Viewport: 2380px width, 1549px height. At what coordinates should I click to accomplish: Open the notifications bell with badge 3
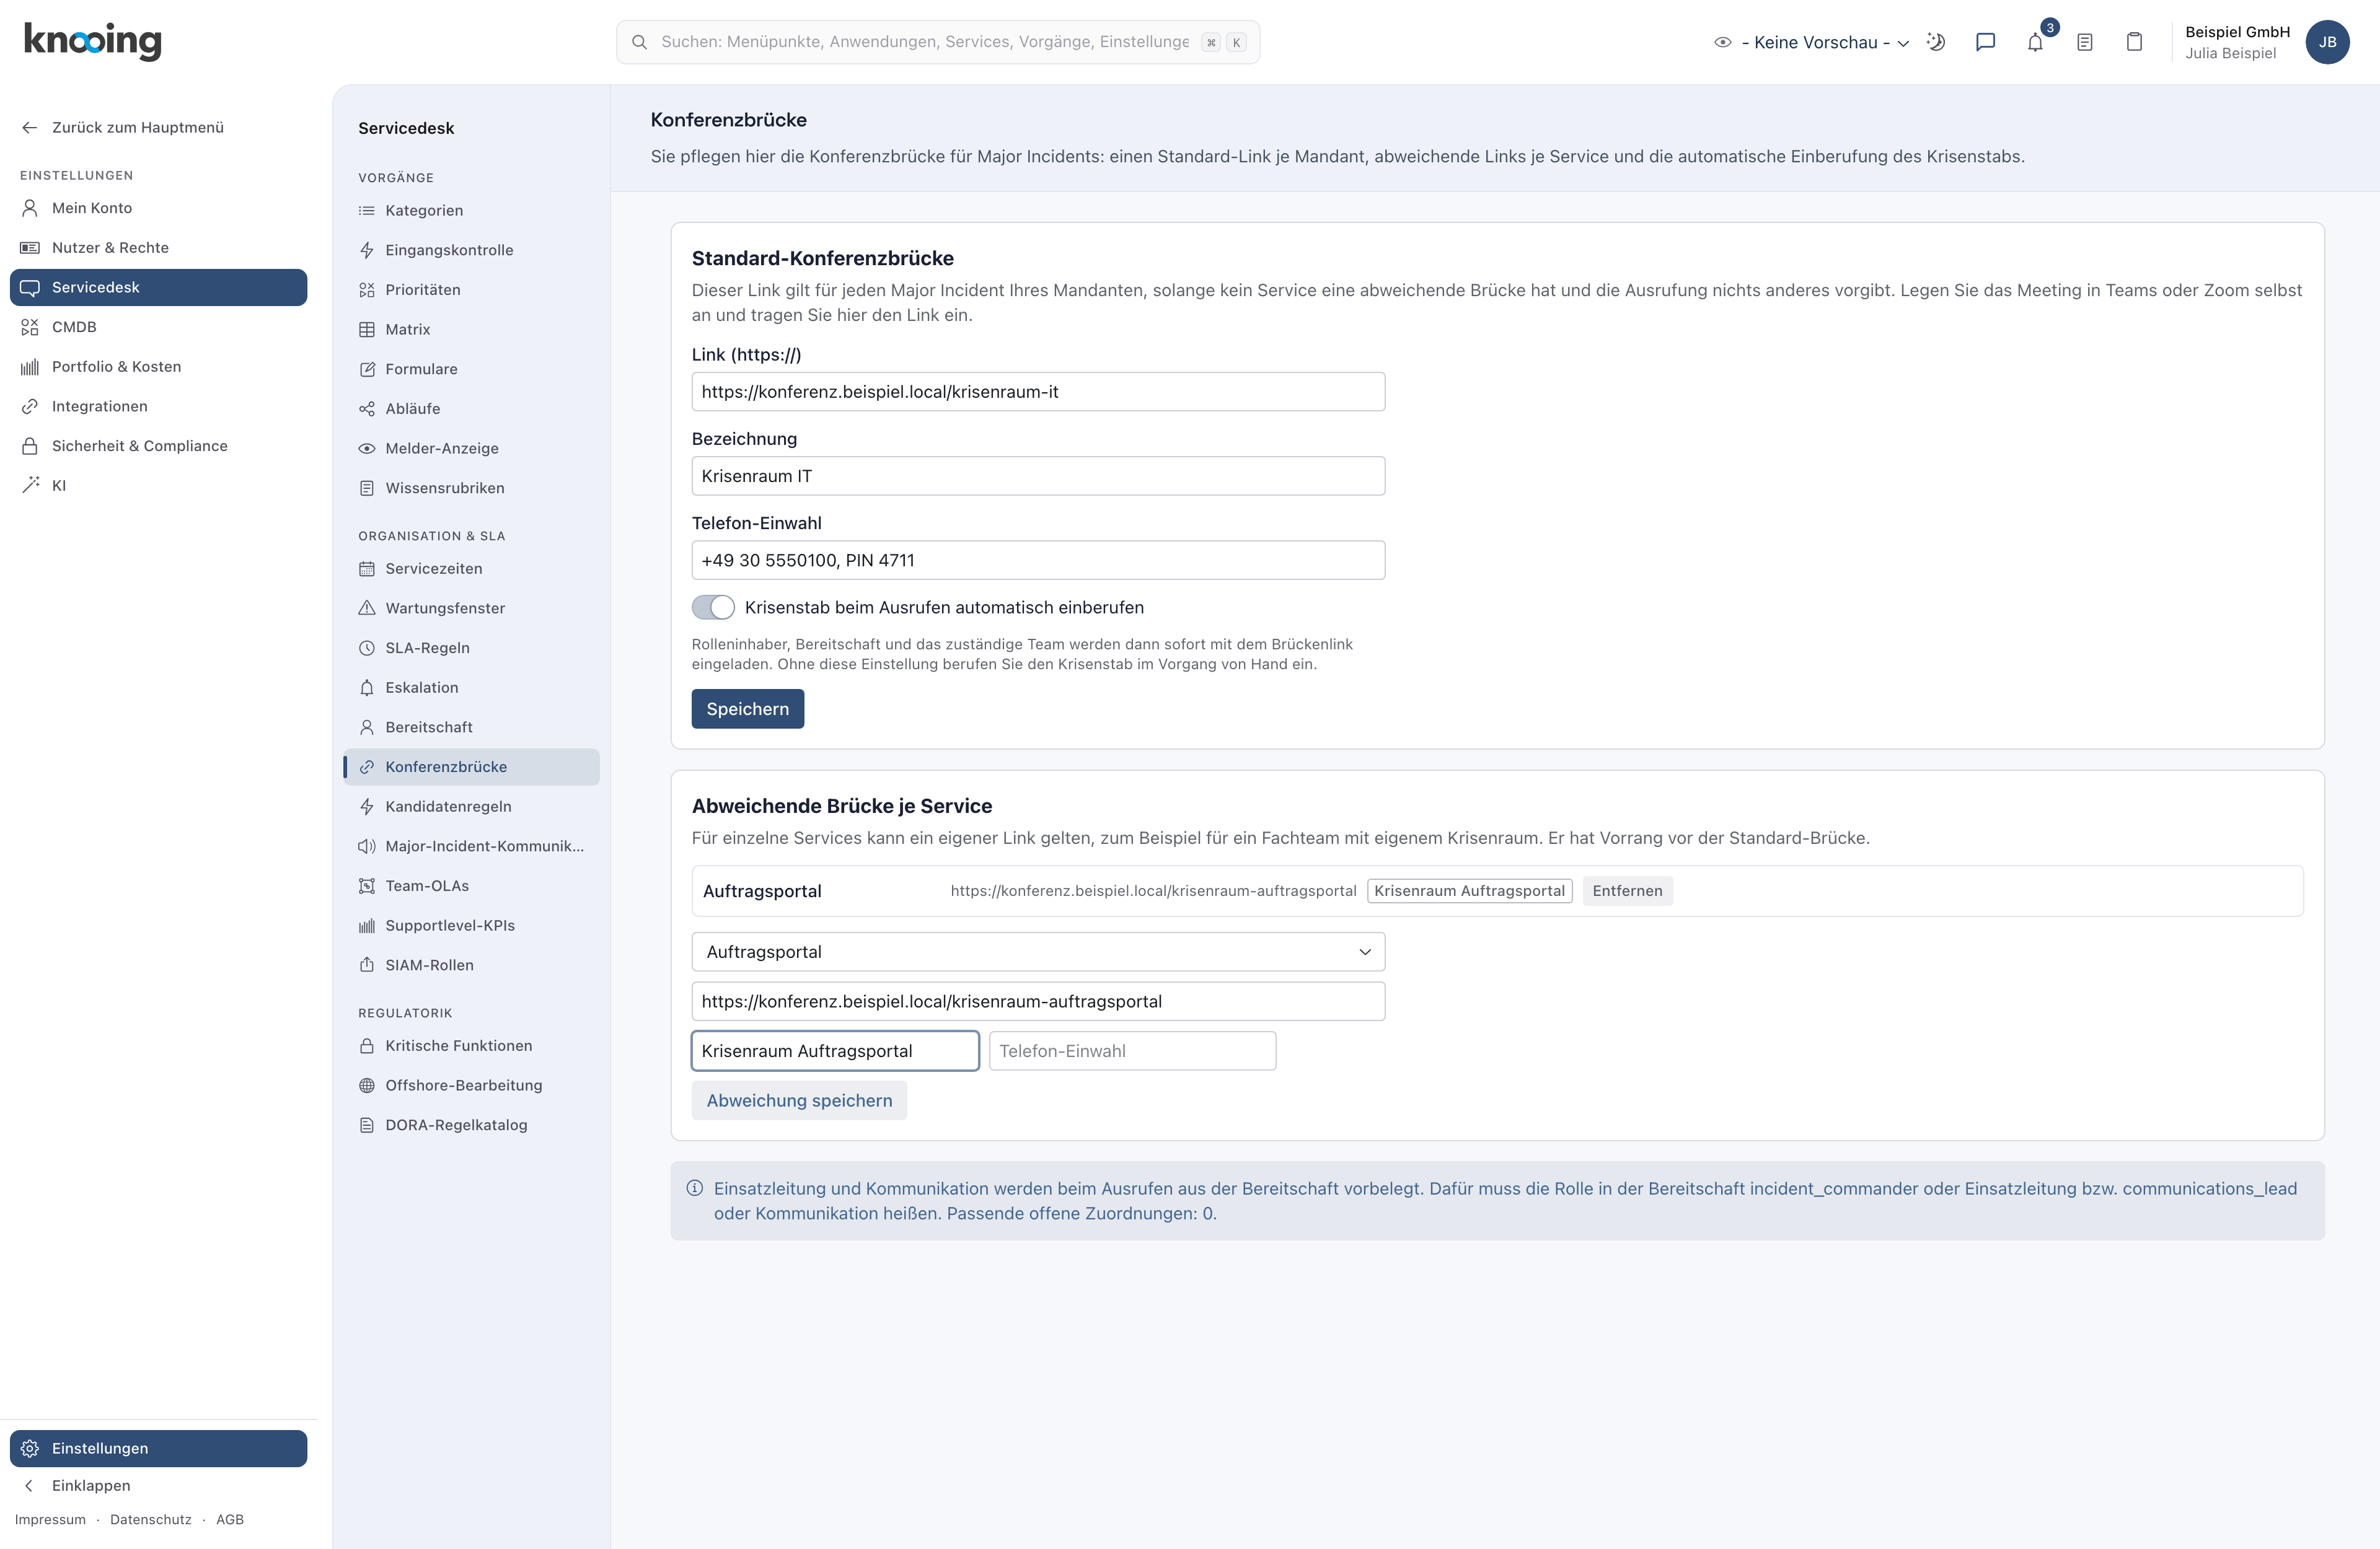point(2035,42)
